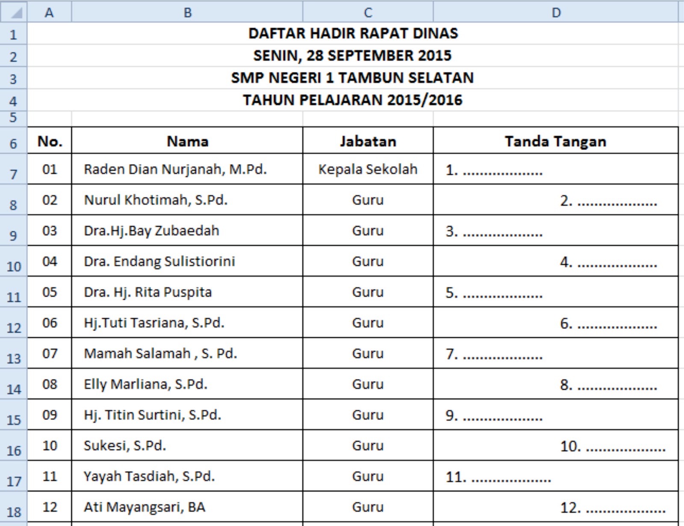Image resolution: width=684 pixels, height=526 pixels.
Task: Click the number cell "10"
Action: coord(50,446)
